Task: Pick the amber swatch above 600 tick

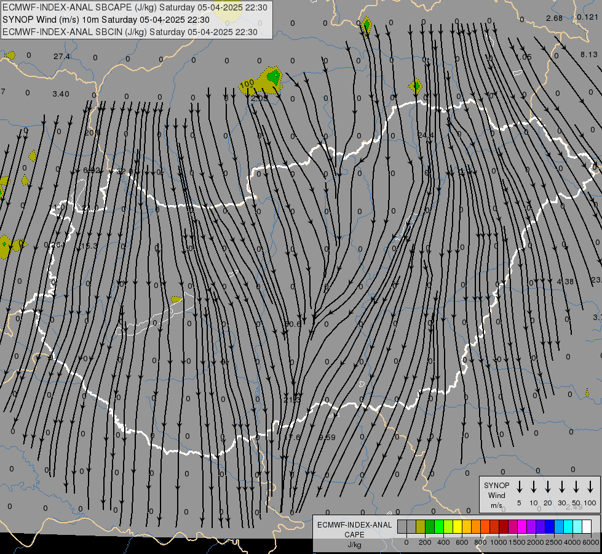Action: point(467,526)
